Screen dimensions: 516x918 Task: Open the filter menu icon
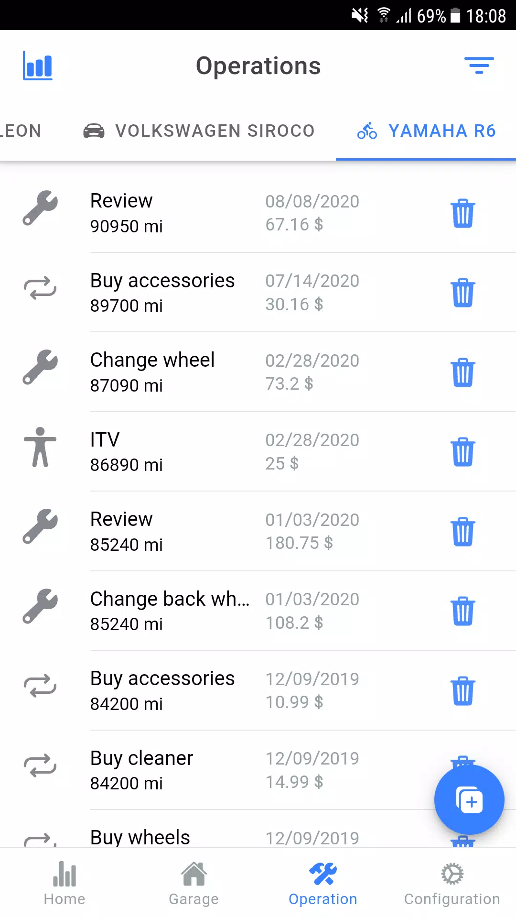tap(479, 66)
